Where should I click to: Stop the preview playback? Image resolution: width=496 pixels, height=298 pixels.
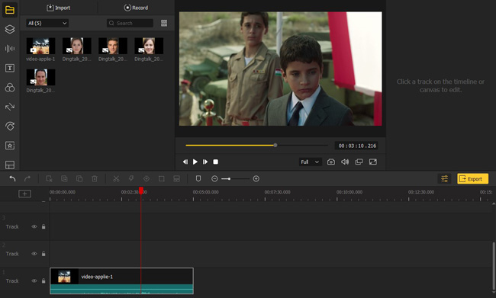215,162
